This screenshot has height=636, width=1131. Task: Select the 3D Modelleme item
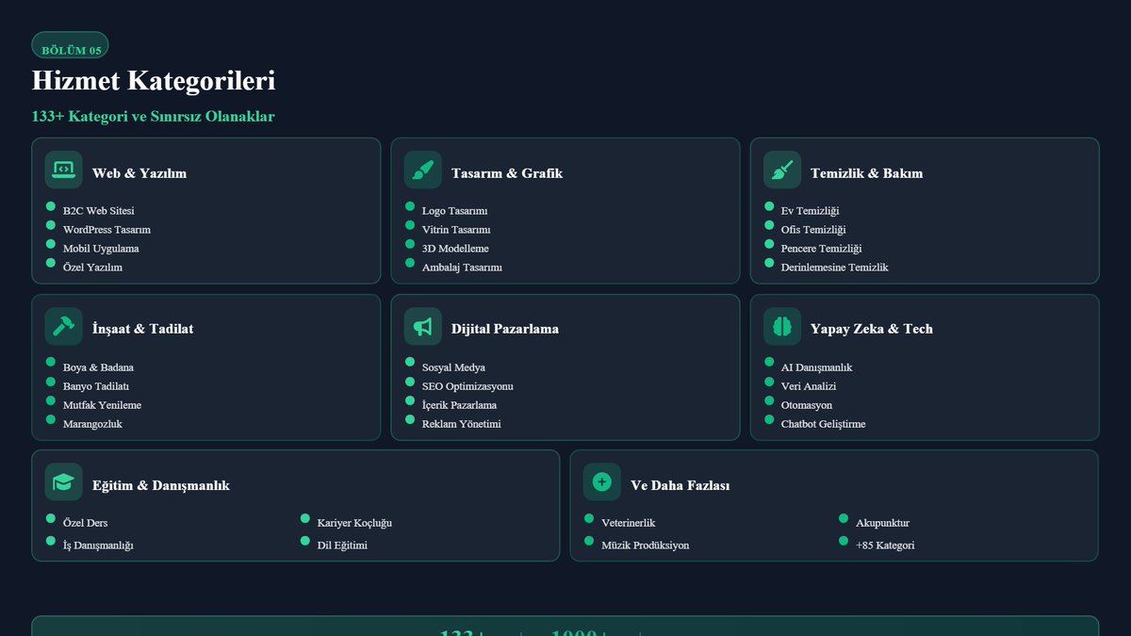(455, 249)
